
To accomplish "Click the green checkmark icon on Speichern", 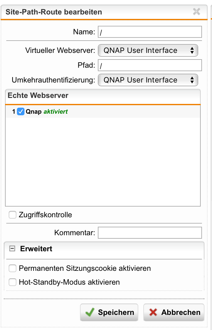I will point(90,312).
